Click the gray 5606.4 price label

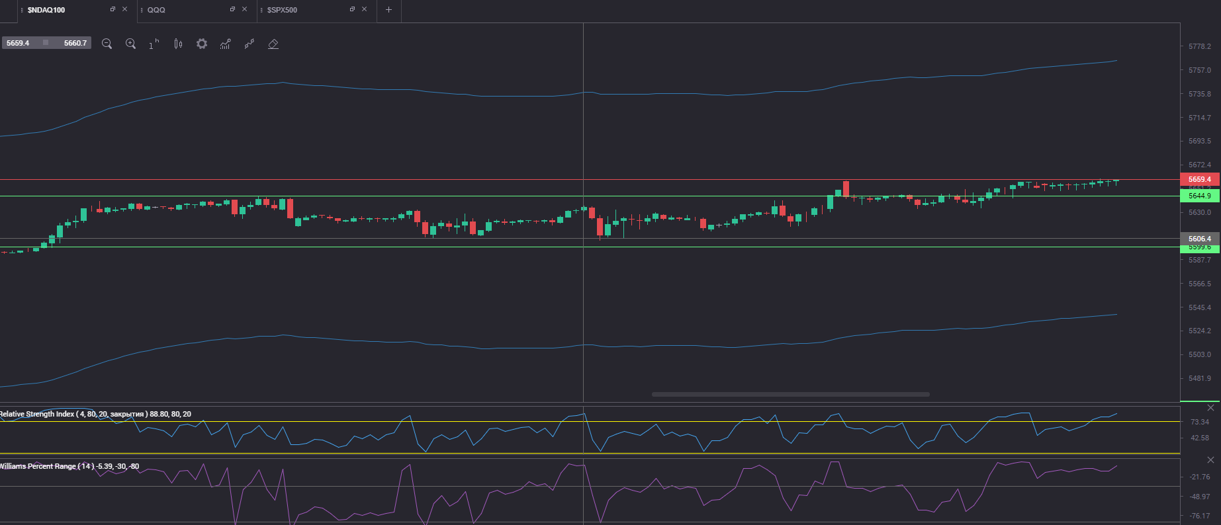pyautogui.click(x=1200, y=239)
